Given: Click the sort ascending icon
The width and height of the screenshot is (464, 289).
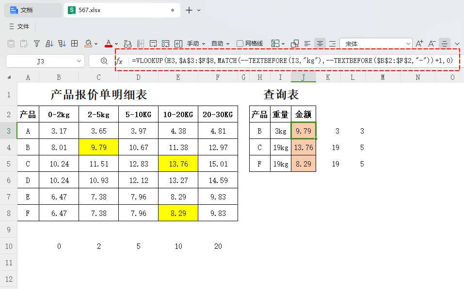Looking at the screenshot, I should [x=49, y=44].
